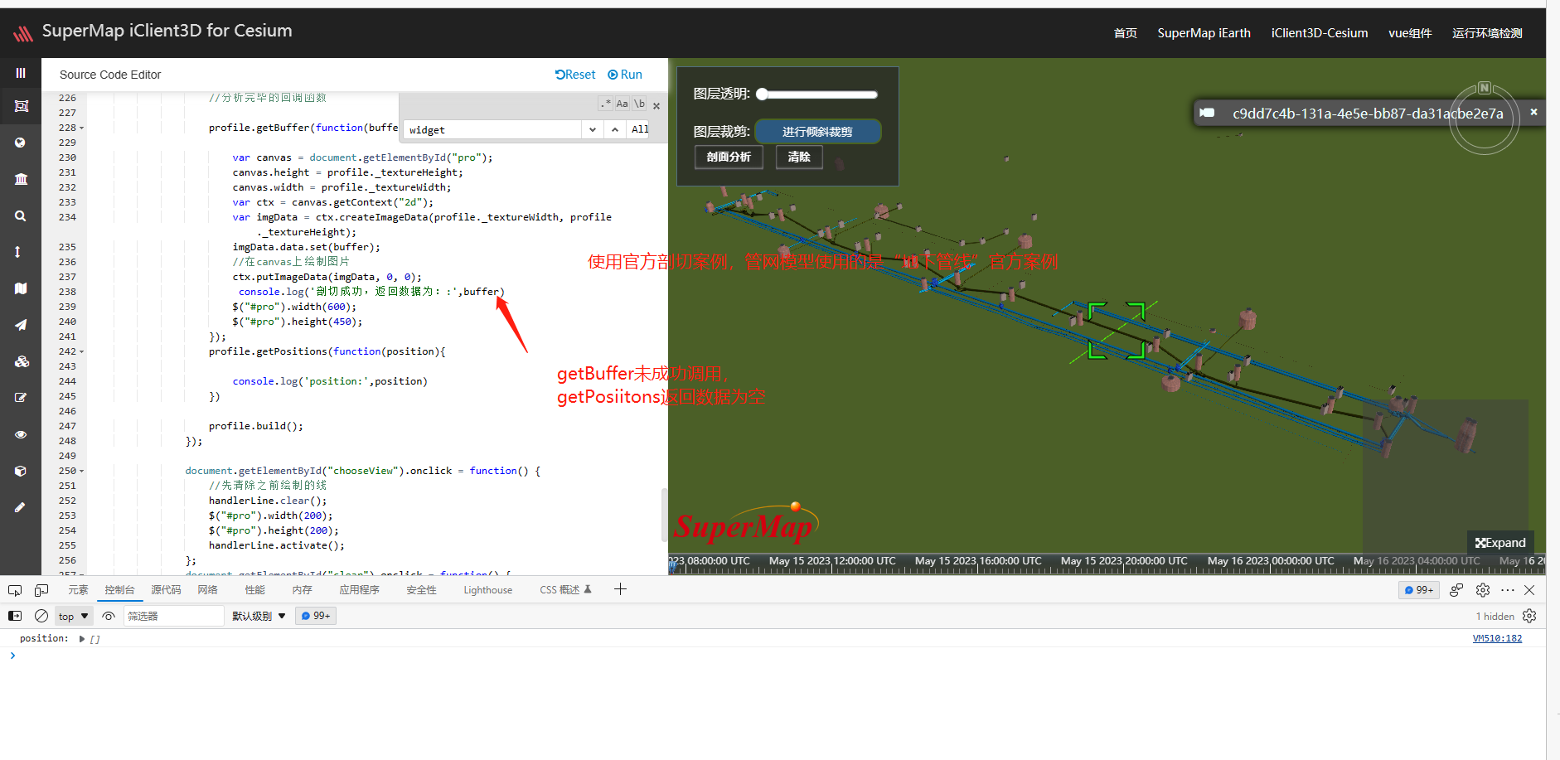Fold code at line 250
Image resolution: width=1560 pixels, height=760 pixels.
click(81, 472)
